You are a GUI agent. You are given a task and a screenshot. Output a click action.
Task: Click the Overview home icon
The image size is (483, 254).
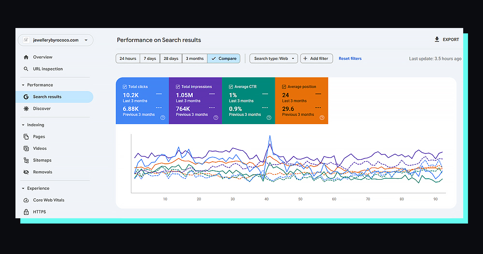click(x=26, y=57)
